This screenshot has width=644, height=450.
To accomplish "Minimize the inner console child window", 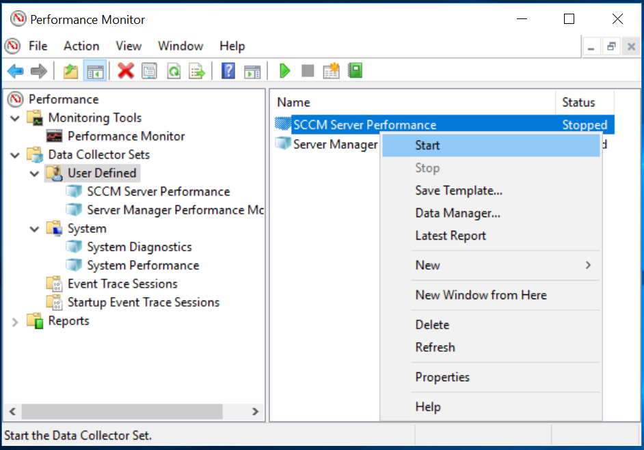I will (x=591, y=47).
